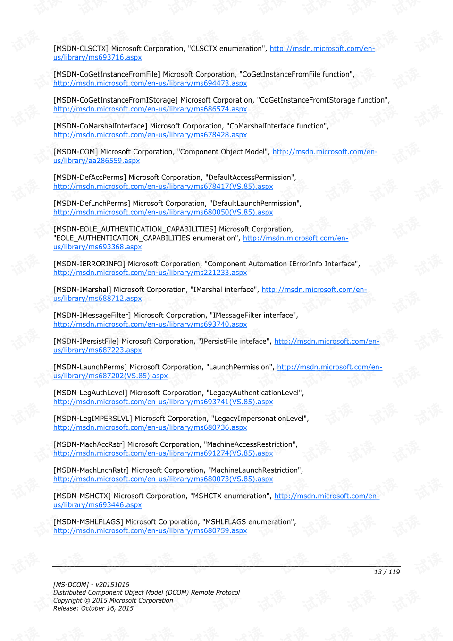
Task: Follow the DefaultLaunchPermission ms680050 link
Action: point(163,213)
